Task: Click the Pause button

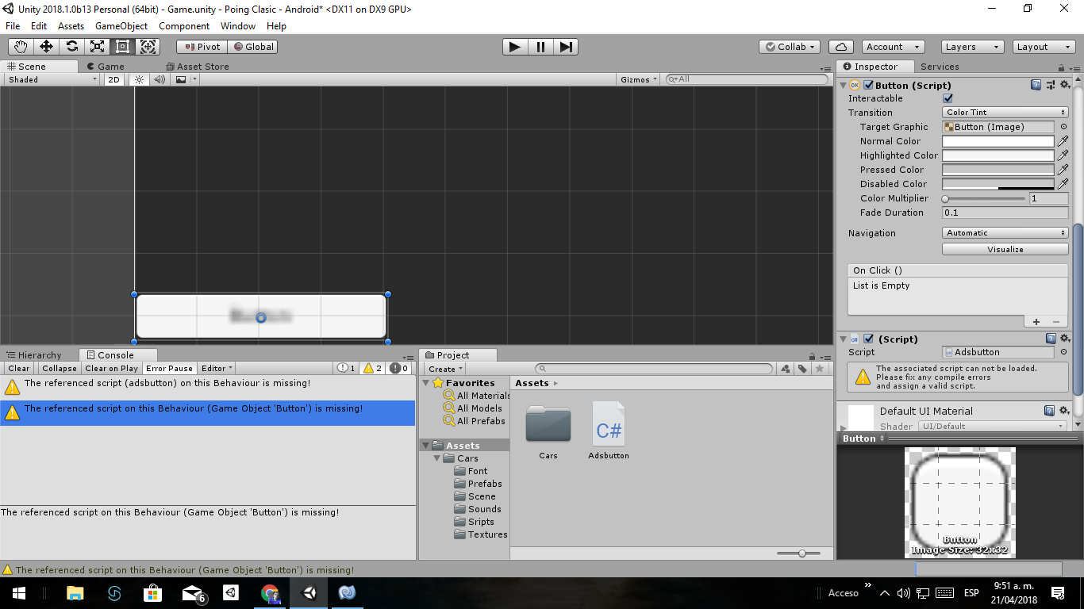Action: 540,47
